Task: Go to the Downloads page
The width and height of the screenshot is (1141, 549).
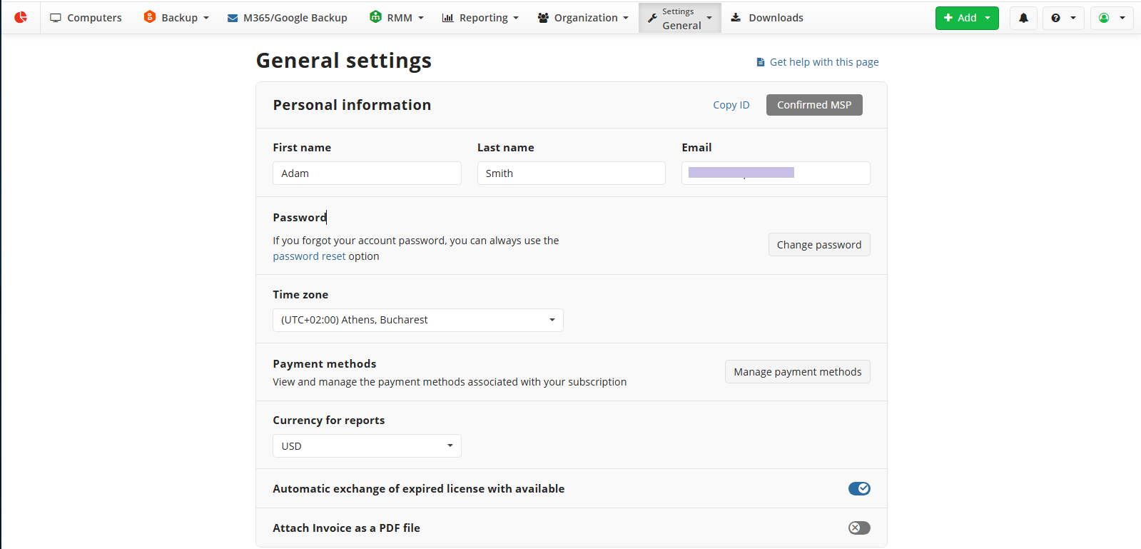Action: 767,18
